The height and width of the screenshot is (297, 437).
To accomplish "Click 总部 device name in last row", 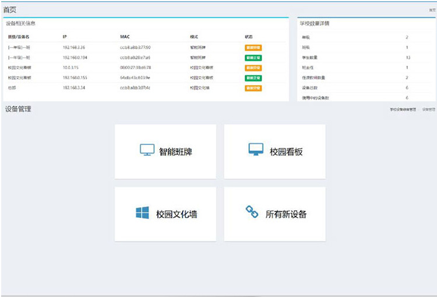I will 12,87.
